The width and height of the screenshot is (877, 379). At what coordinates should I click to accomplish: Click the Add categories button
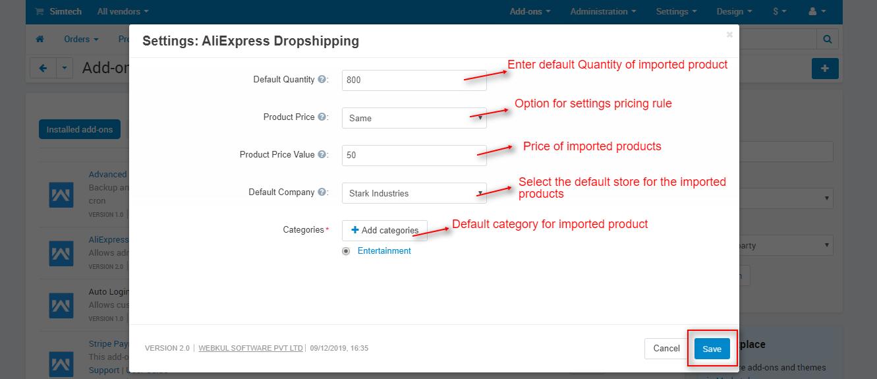click(x=385, y=230)
